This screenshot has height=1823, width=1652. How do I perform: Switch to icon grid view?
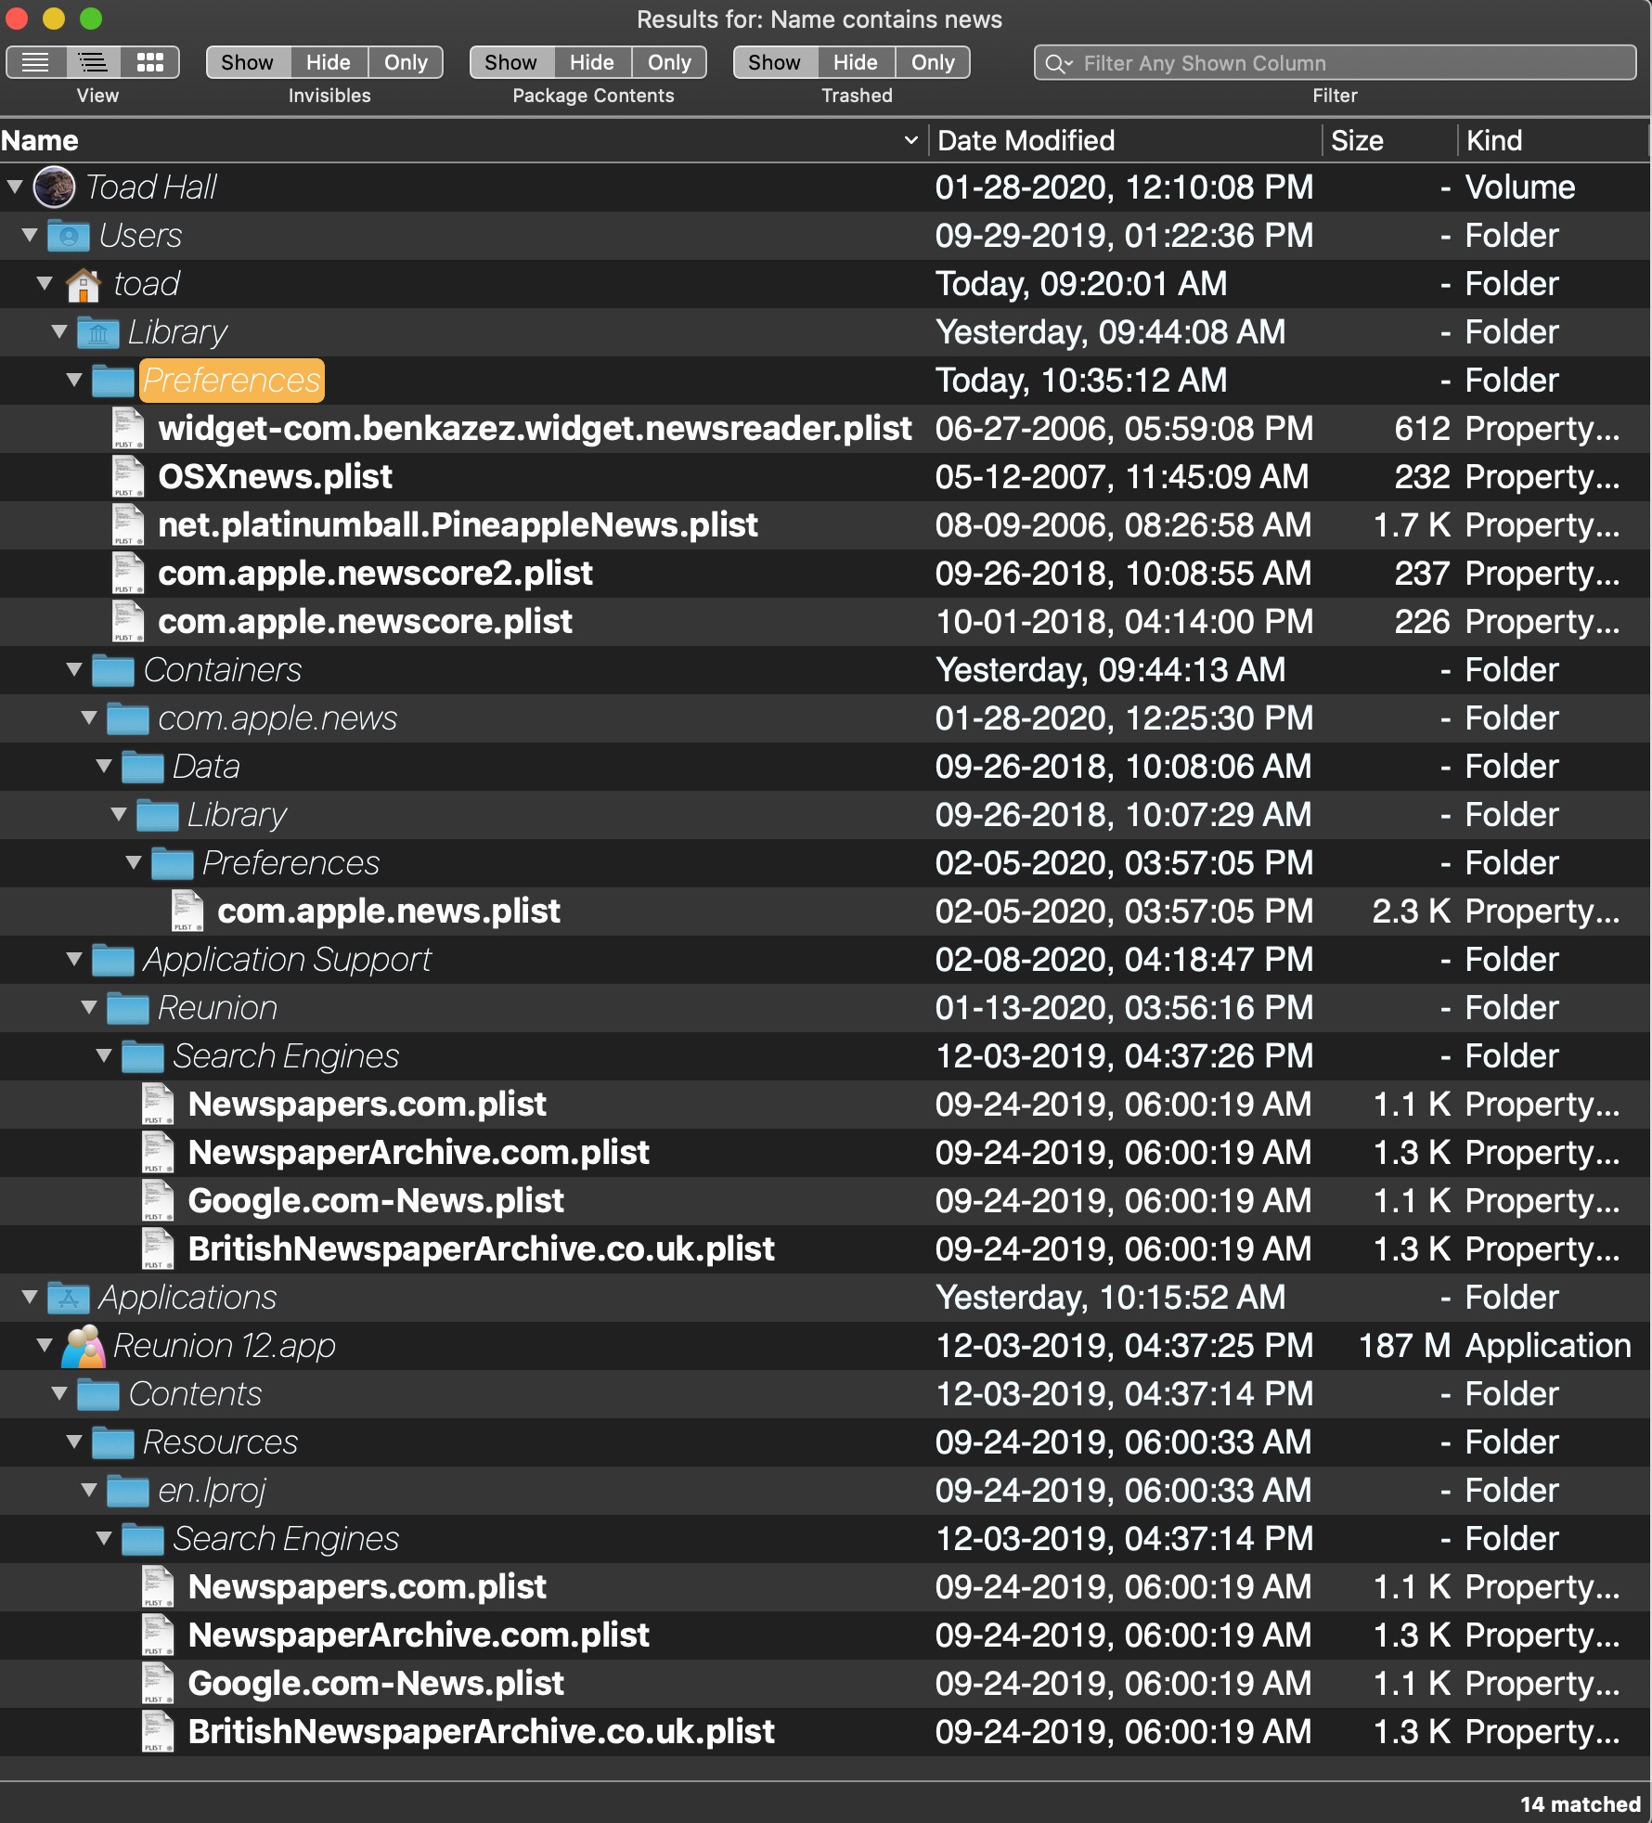pos(150,62)
